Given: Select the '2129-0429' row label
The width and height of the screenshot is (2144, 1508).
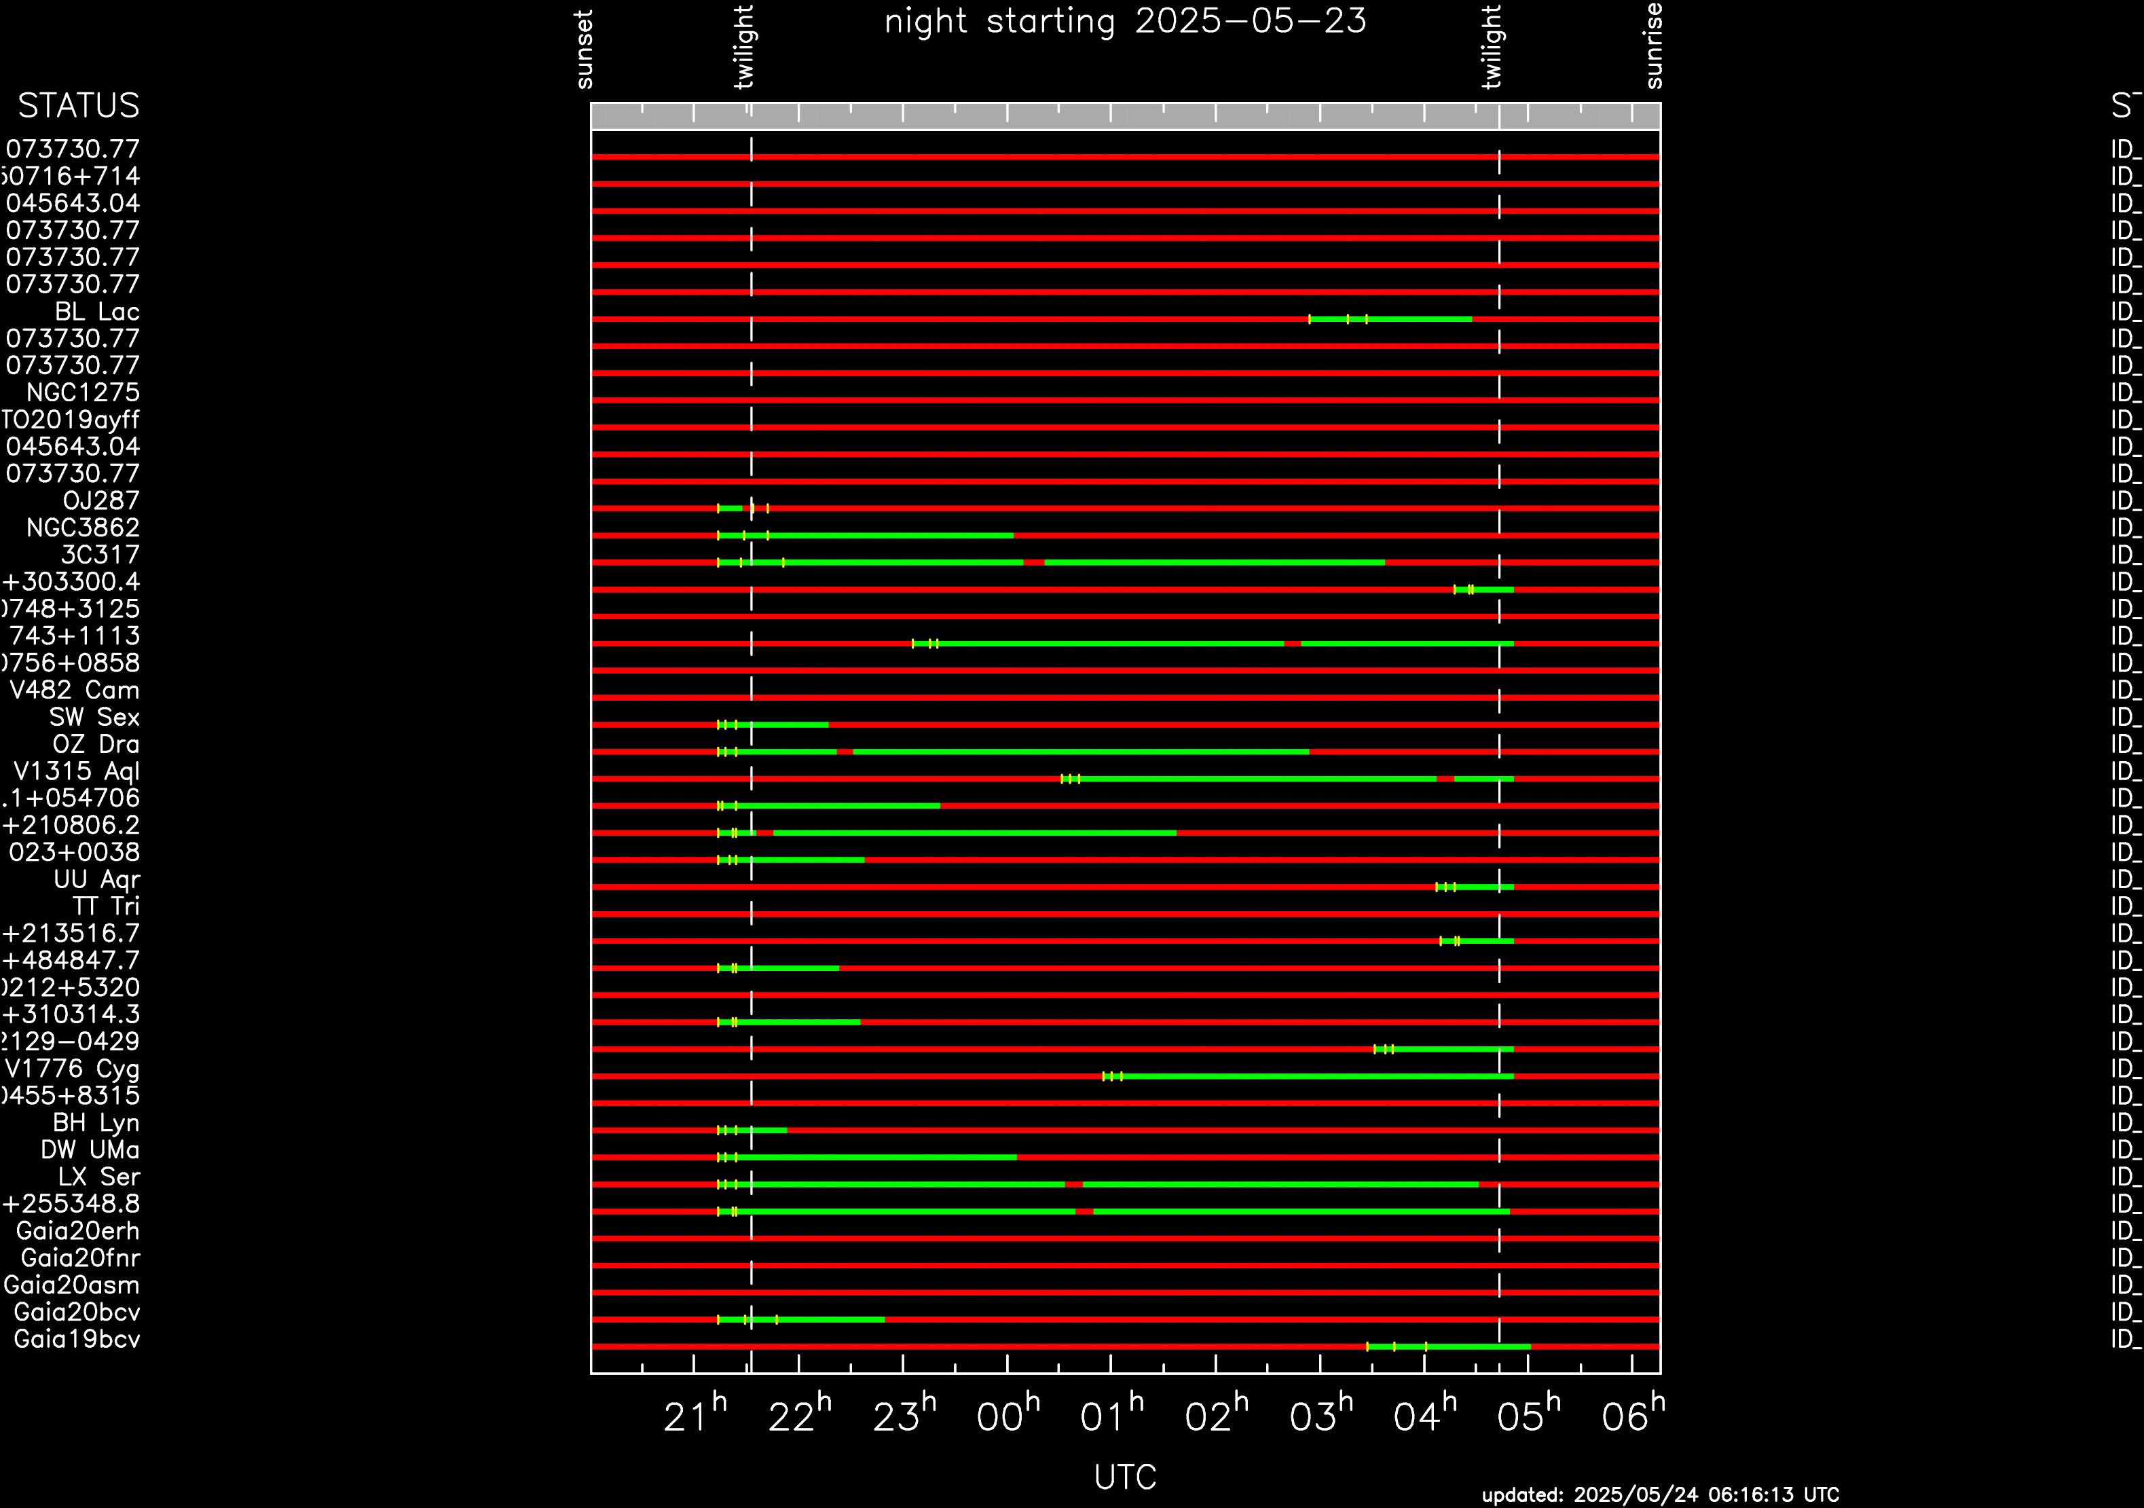Looking at the screenshot, I should [70, 1043].
